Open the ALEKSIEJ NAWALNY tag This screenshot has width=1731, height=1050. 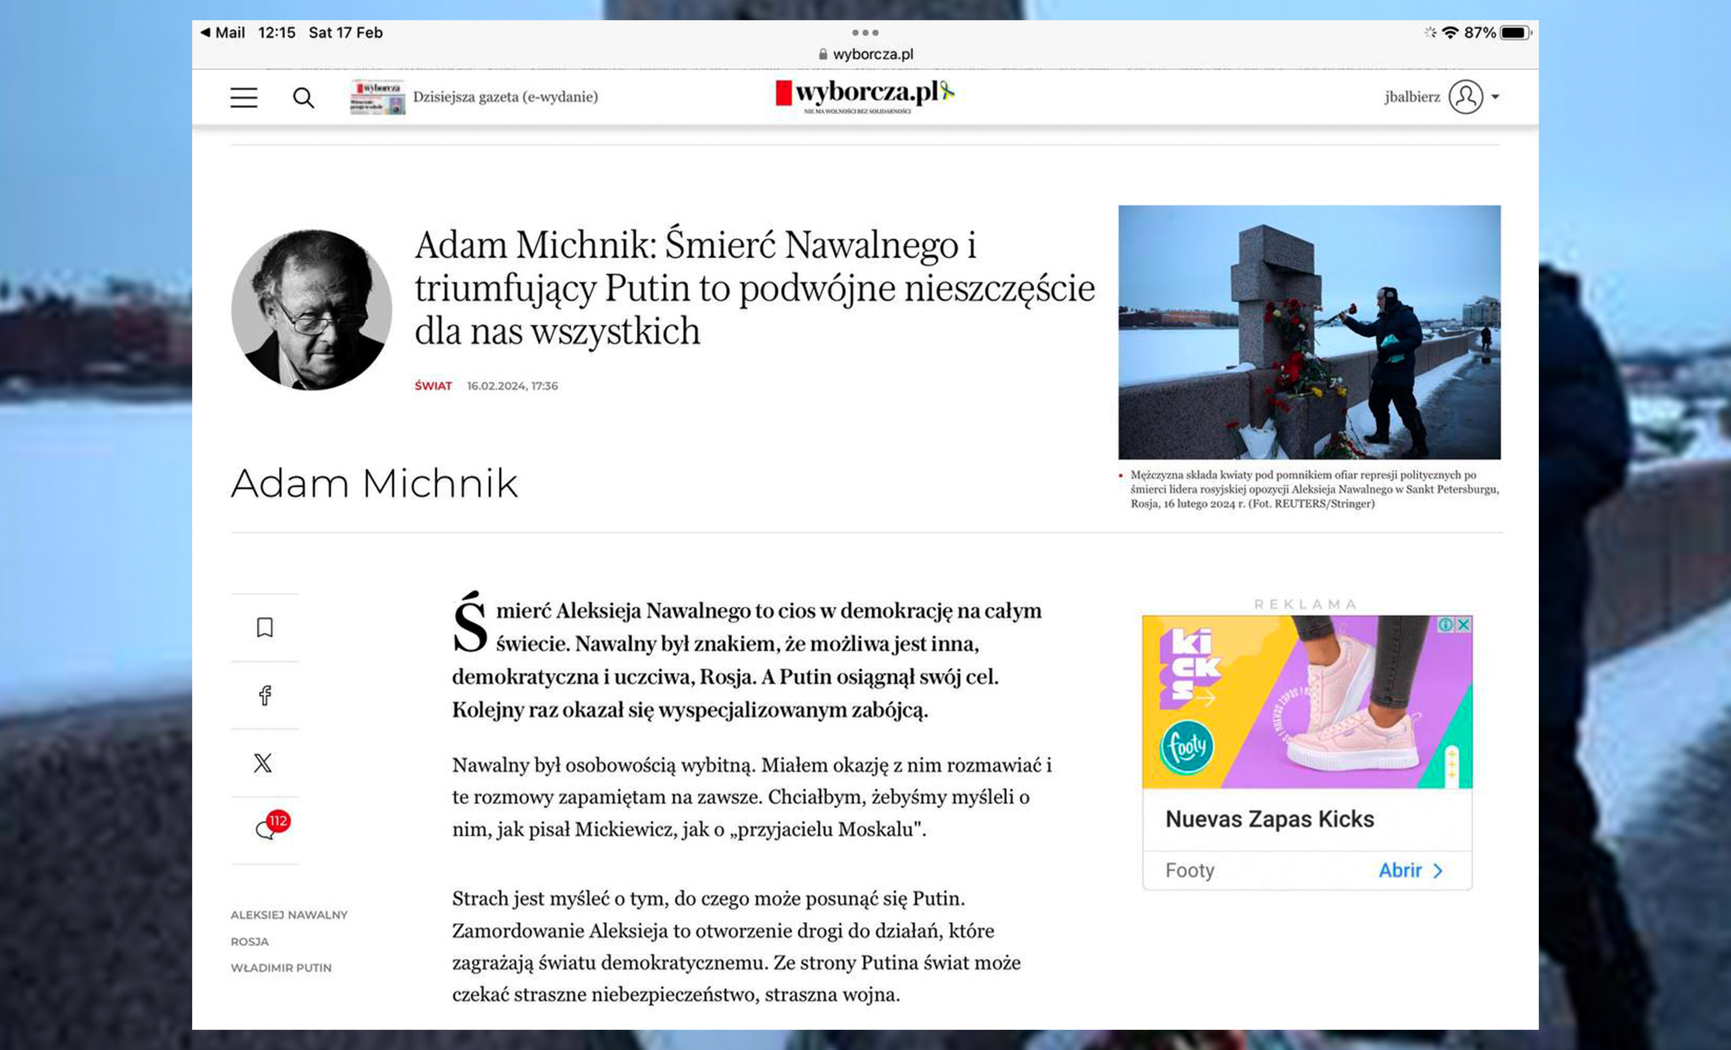pyautogui.click(x=288, y=914)
